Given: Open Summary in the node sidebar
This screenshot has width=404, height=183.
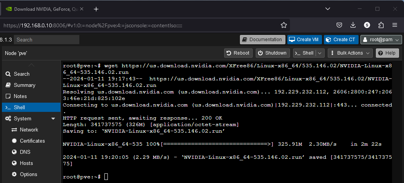Looking at the screenshot, I should click(x=31, y=85).
